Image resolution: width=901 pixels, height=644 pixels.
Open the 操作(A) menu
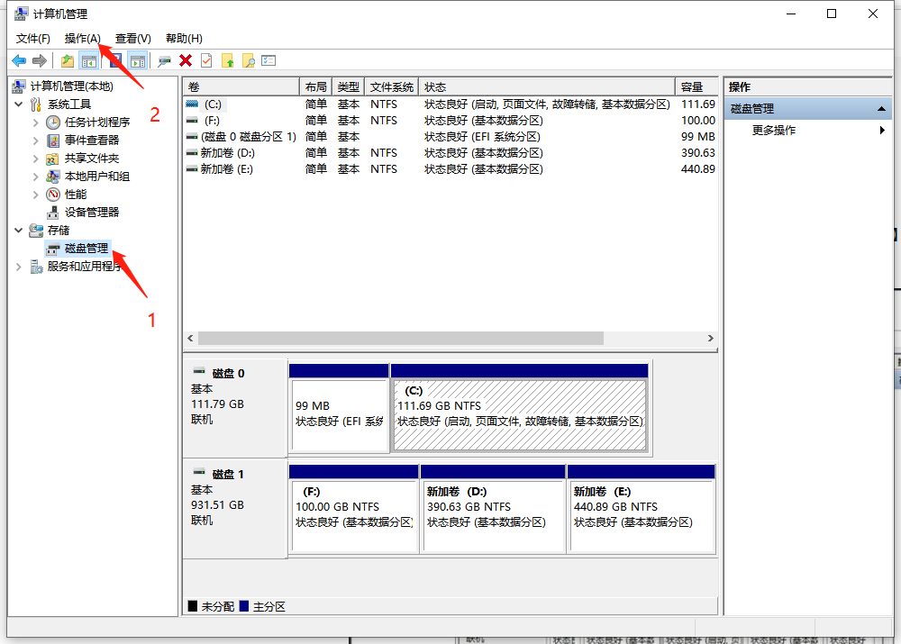point(82,38)
